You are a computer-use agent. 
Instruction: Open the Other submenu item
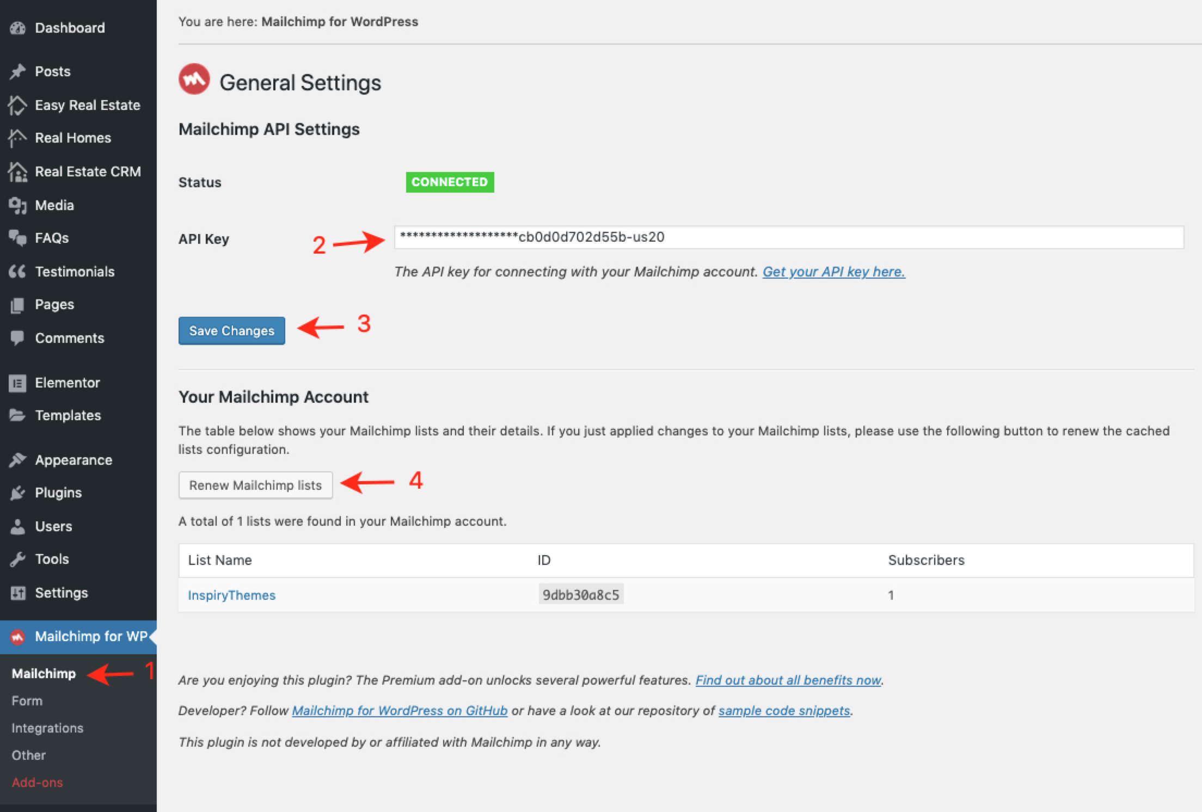click(x=29, y=755)
